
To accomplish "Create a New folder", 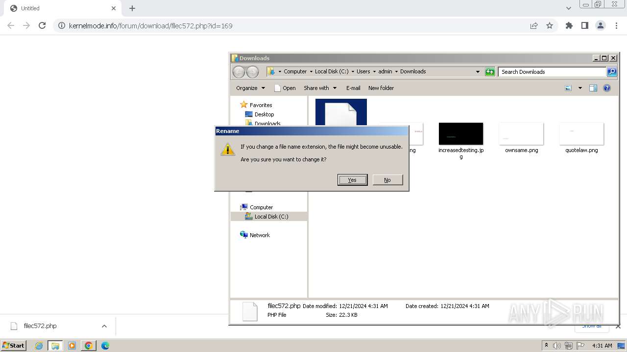I will click(x=381, y=88).
